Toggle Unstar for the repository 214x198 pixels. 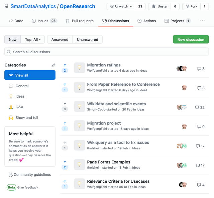pos(159,6)
